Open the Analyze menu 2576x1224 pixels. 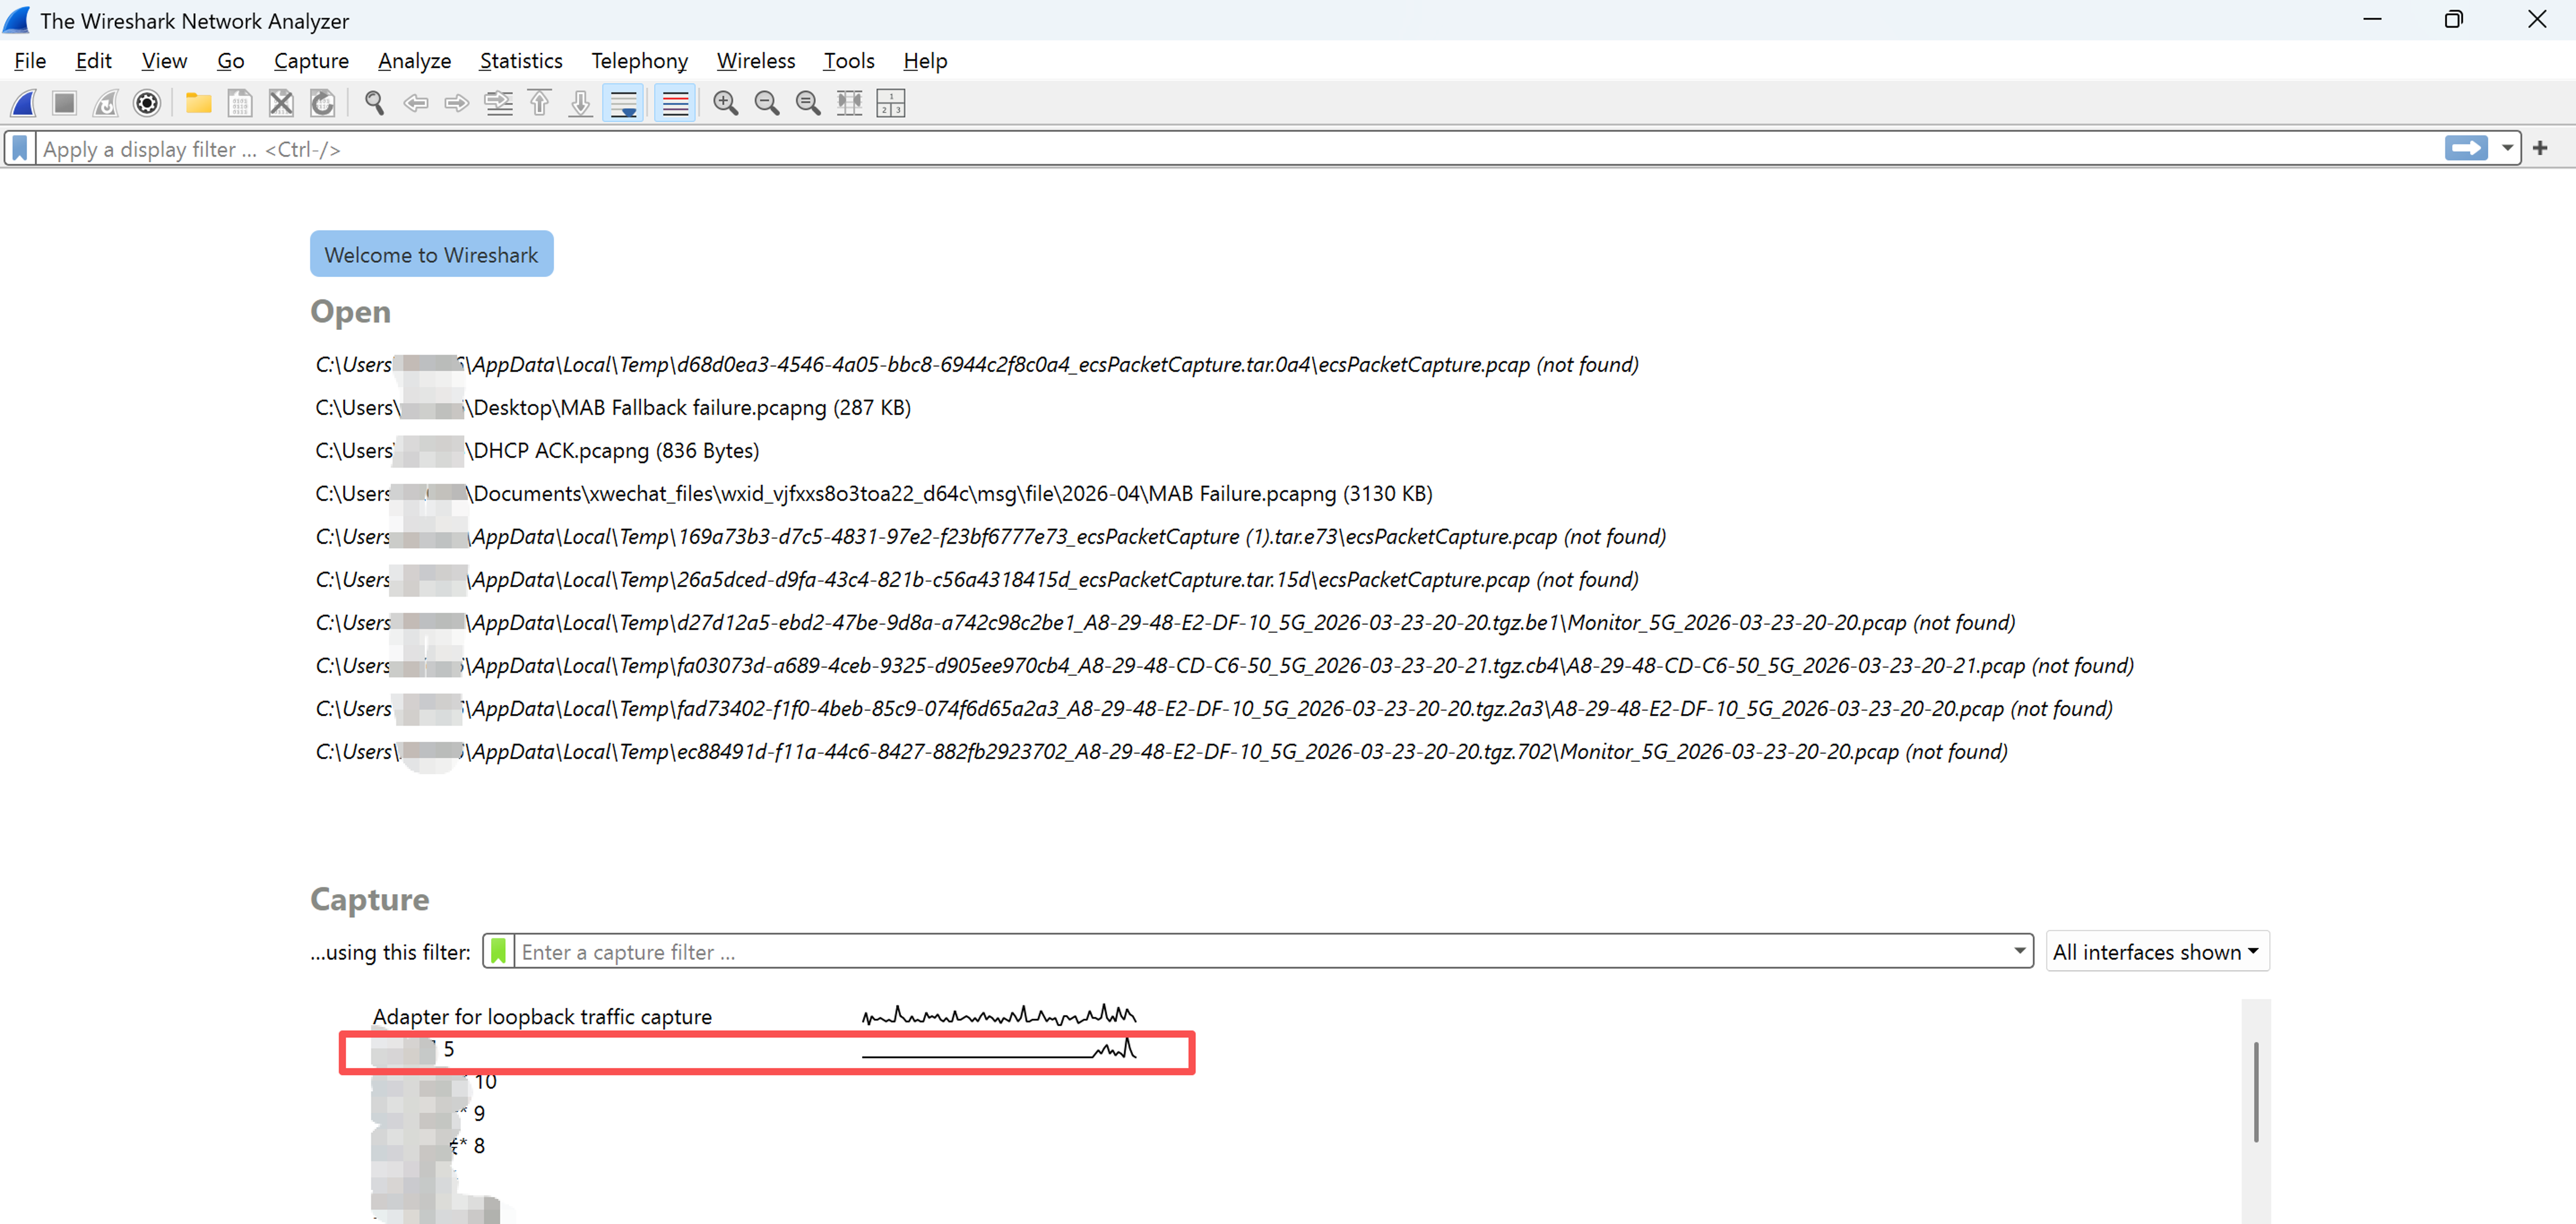click(414, 61)
